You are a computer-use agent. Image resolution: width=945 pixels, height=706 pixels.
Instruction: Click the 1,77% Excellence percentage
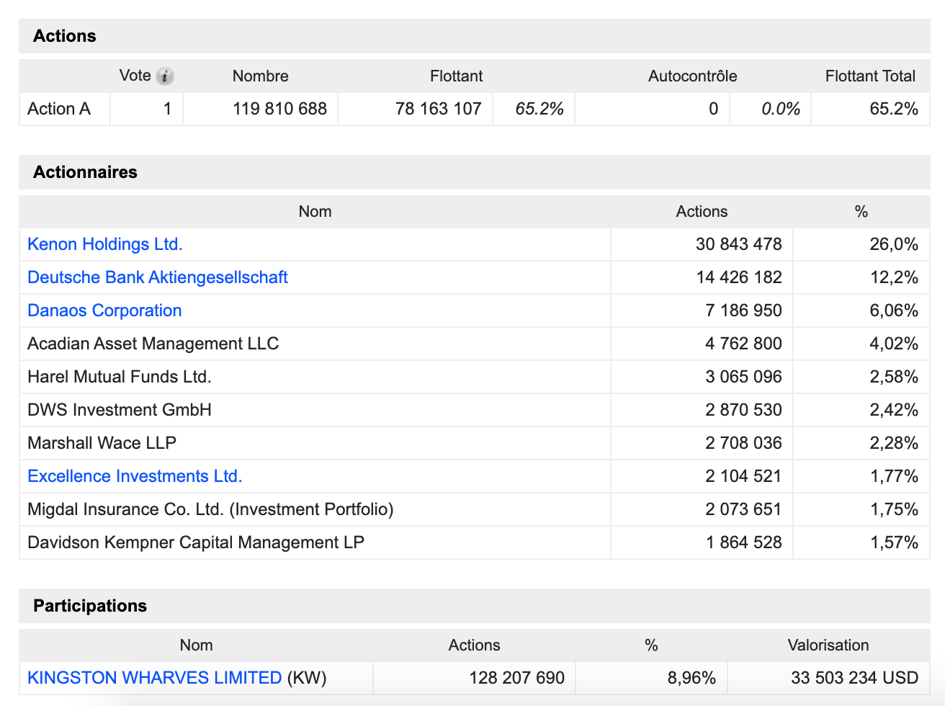(x=894, y=476)
